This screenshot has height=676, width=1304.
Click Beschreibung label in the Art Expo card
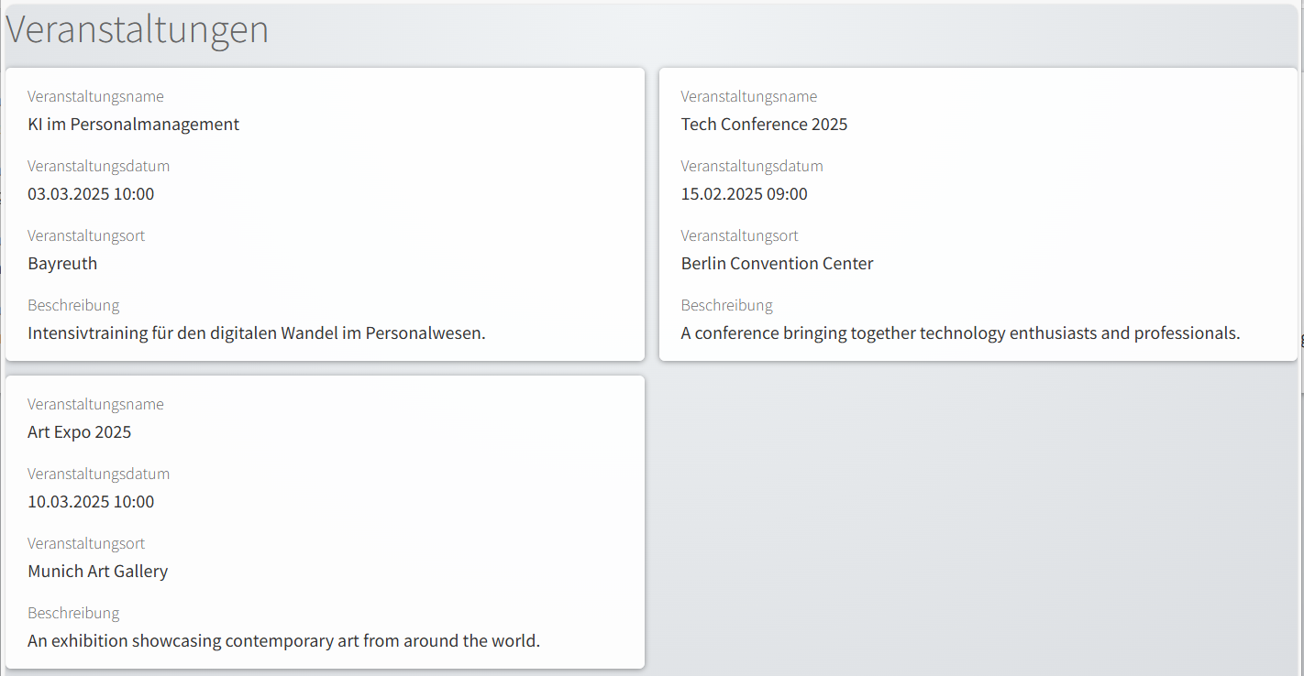click(x=73, y=614)
